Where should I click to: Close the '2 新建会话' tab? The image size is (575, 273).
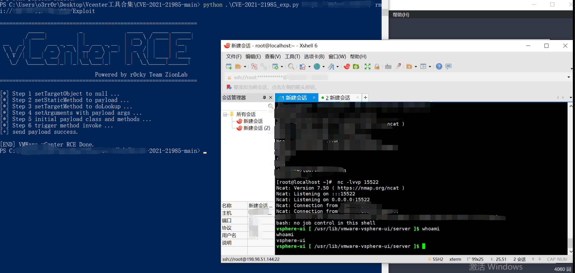coord(357,98)
